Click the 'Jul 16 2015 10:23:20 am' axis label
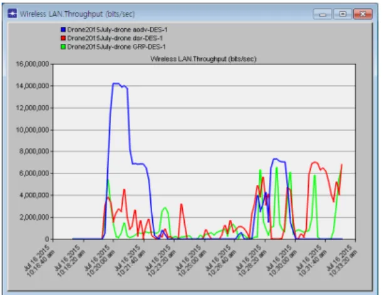The image size is (382, 295). [x=161, y=261]
